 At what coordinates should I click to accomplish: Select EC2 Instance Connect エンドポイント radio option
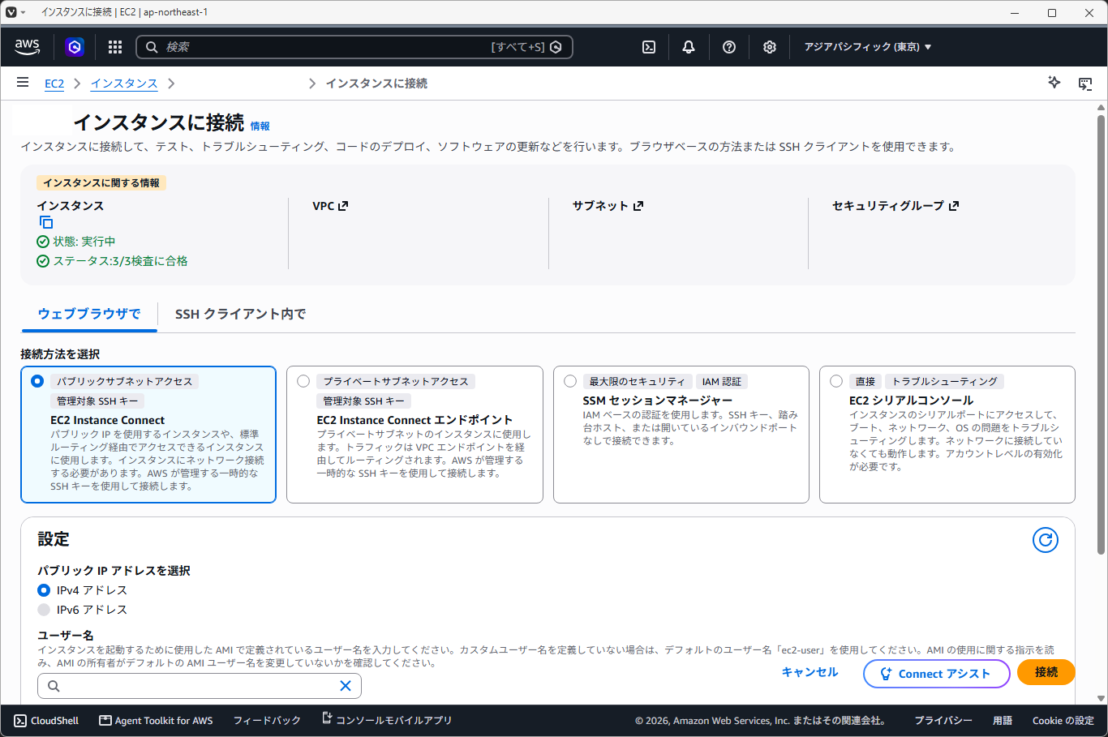coord(303,381)
